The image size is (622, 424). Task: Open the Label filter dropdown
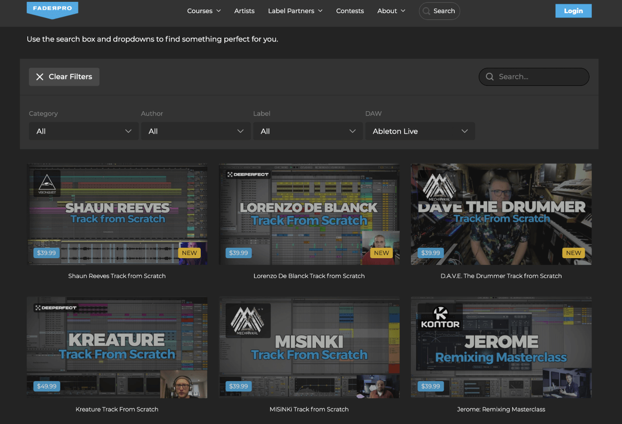coord(308,131)
